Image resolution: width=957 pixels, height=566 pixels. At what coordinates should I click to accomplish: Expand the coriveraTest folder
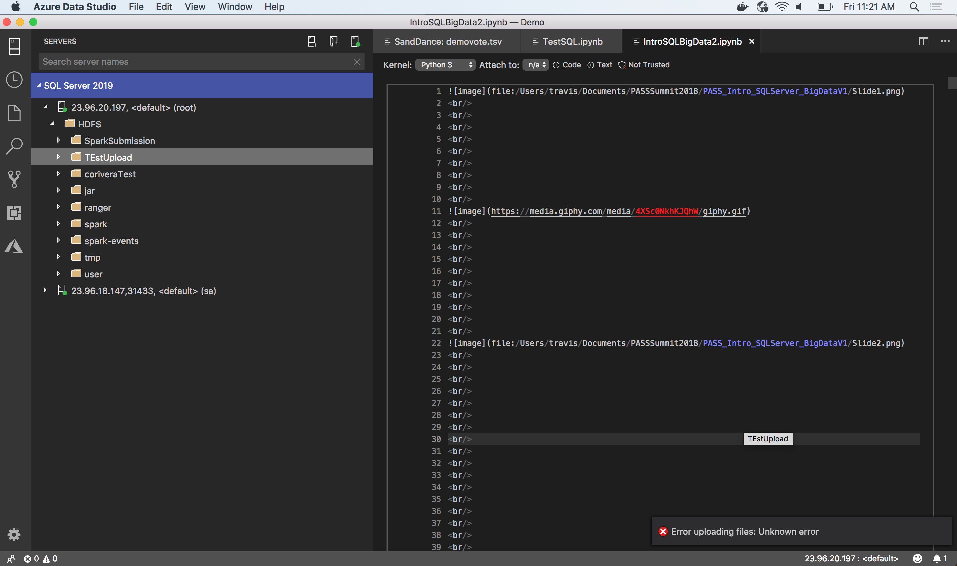[x=58, y=174]
